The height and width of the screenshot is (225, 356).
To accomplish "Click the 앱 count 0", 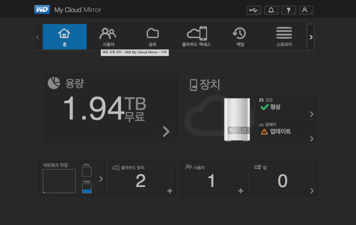I will (283, 181).
